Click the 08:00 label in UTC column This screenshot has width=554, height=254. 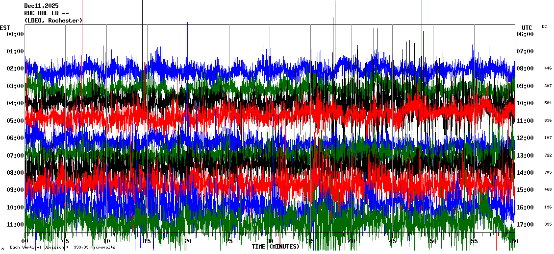tap(525, 69)
